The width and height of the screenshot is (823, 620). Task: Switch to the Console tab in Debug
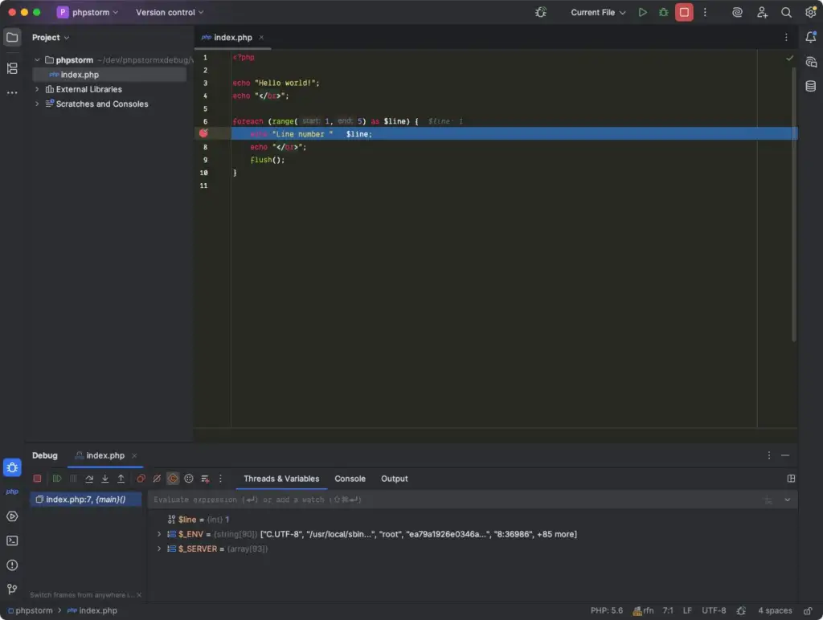[350, 479]
